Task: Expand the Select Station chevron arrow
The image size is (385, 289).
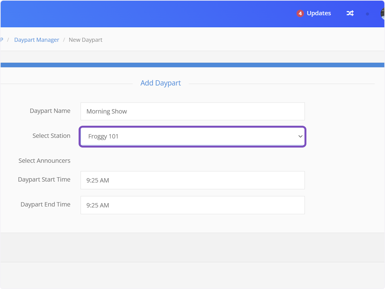Action: tap(300, 136)
